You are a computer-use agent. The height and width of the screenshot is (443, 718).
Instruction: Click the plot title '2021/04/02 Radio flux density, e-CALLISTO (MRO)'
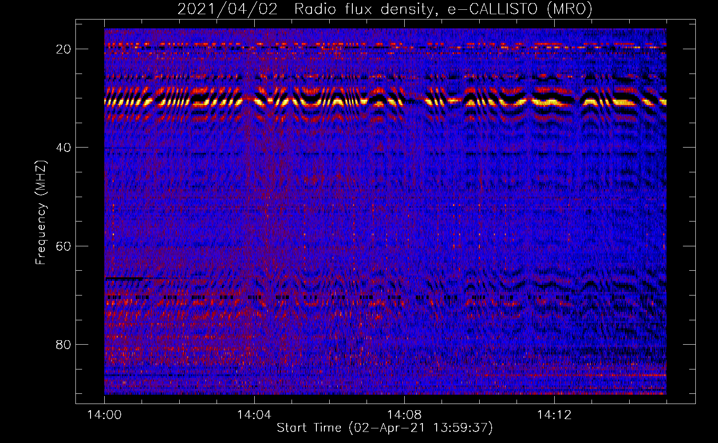[385, 9]
